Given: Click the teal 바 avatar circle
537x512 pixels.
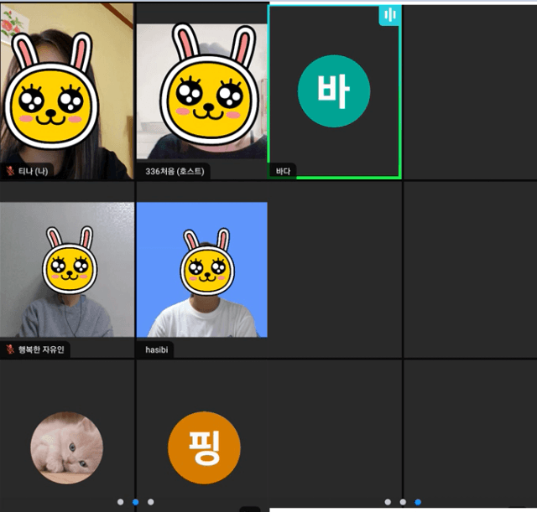Looking at the screenshot, I should pos(334,91).
